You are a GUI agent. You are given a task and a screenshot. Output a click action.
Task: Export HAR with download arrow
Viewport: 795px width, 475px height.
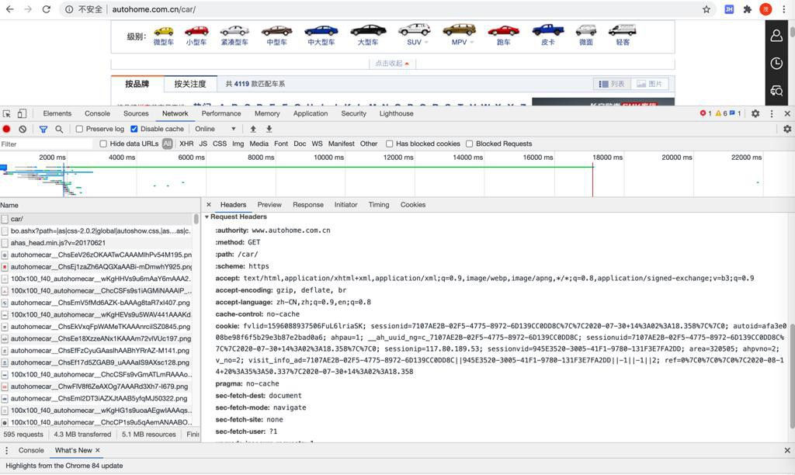[x=269, y=129]
